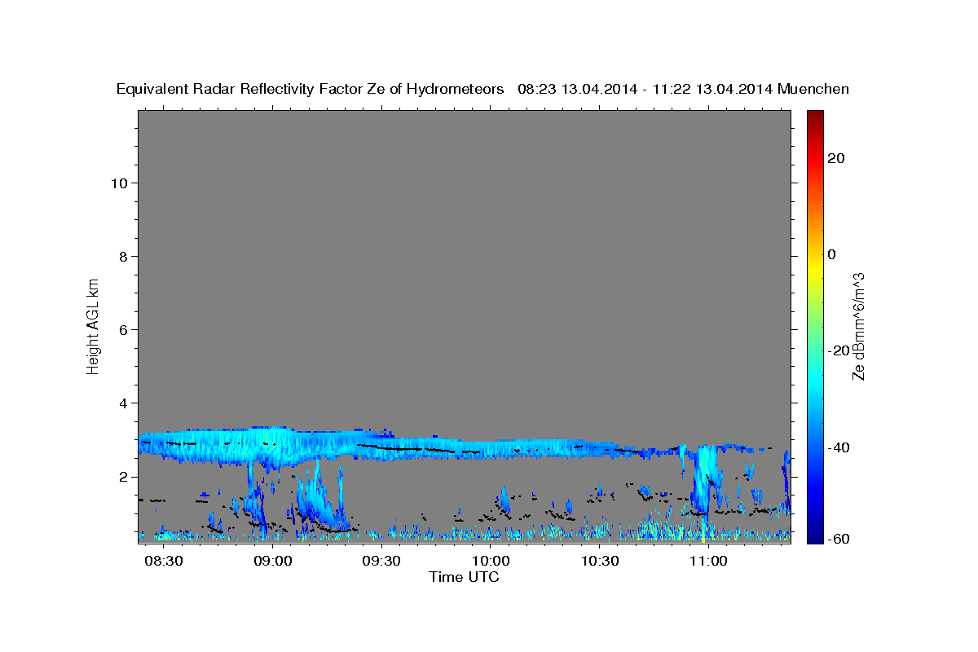The image size is (978, 652).
Task: Click the height tick label '10'
Action: point(121,183)
